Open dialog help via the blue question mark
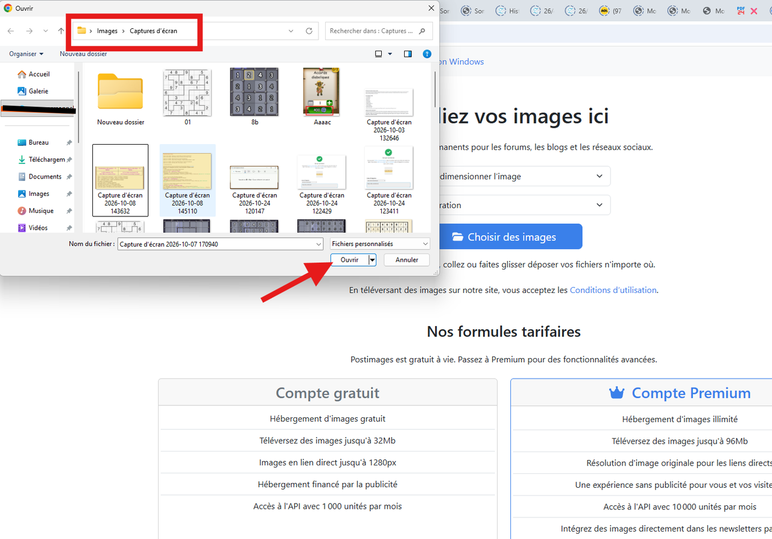Viewport: 772px width, 539px height. [427, 54]
